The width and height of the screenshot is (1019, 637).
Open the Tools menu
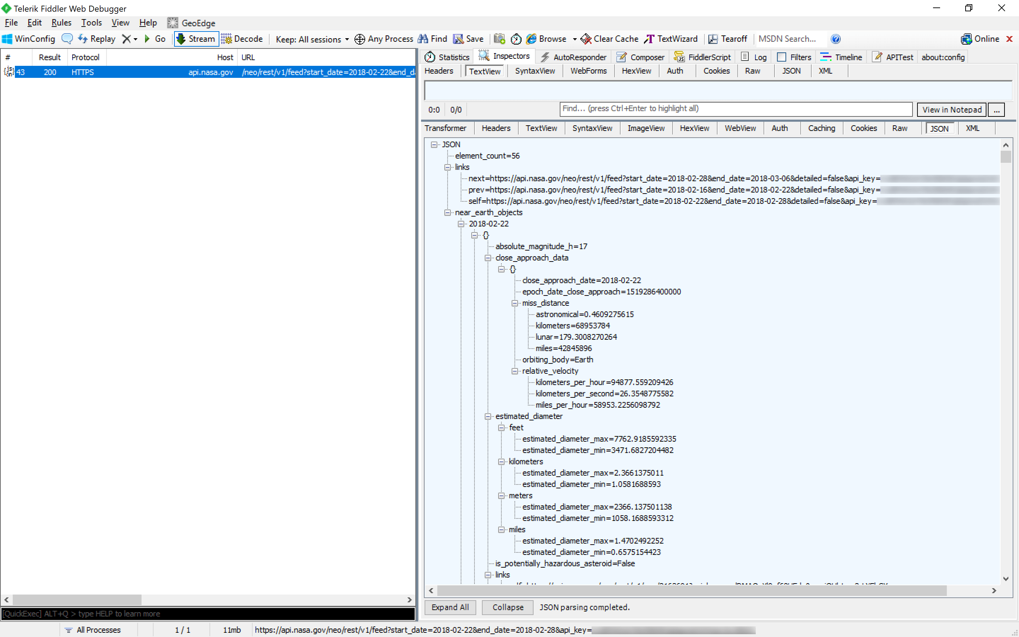point(91,23)
